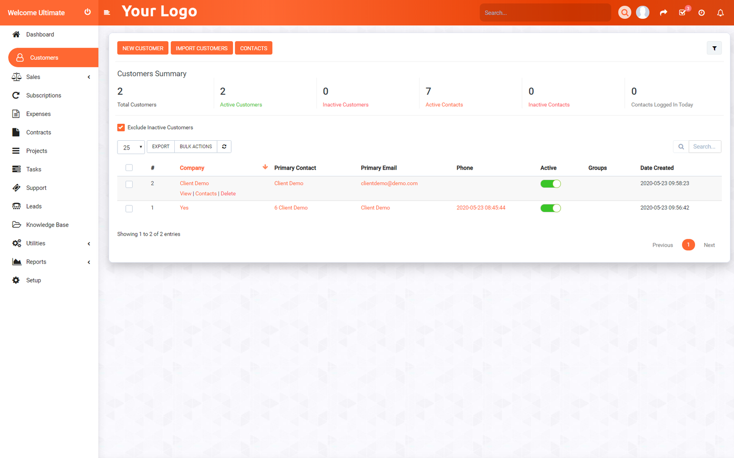Click the user avatar in the top bar
The width and height of the screenshot is (734, 458).
[642, 12]
